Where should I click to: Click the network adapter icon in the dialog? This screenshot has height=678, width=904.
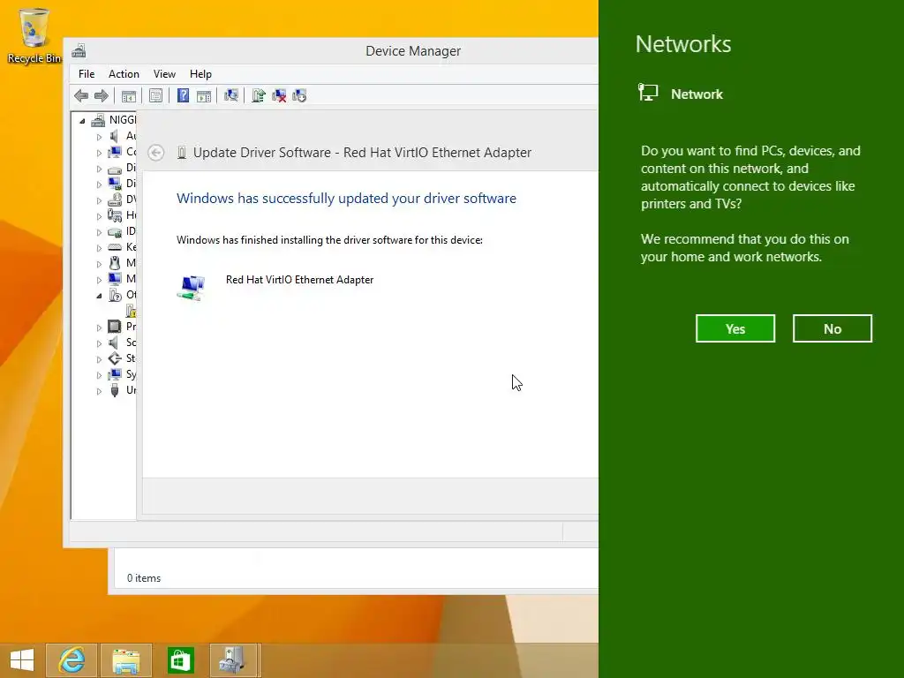click(x=191, y=288)
